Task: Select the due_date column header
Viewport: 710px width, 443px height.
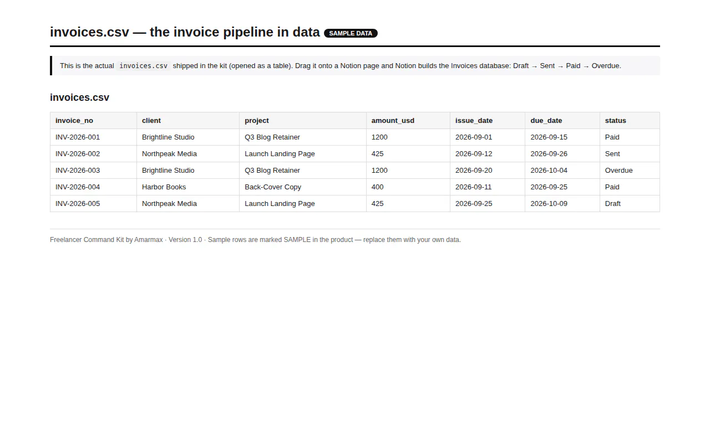Action: click(x=562, y=120)
